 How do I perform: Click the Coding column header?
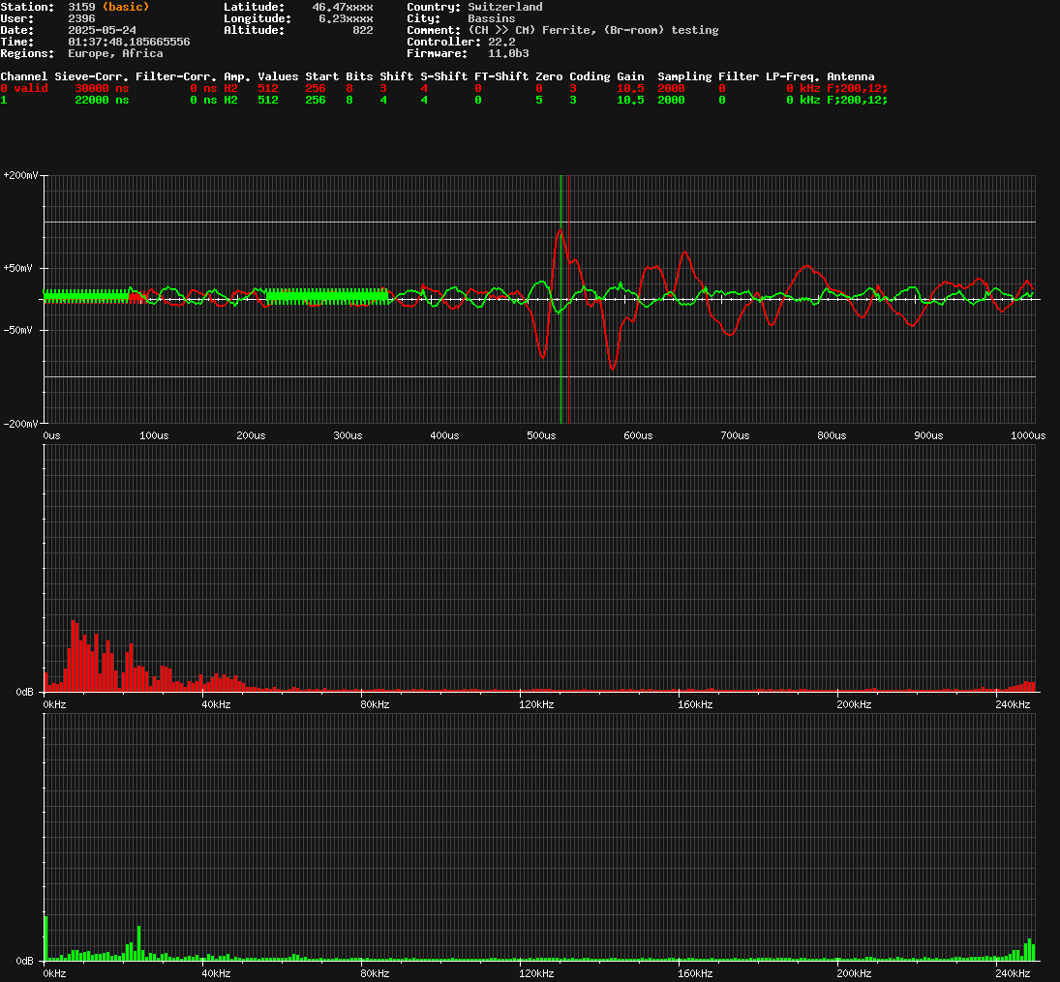pyautogui.click(x=590, y=76)
